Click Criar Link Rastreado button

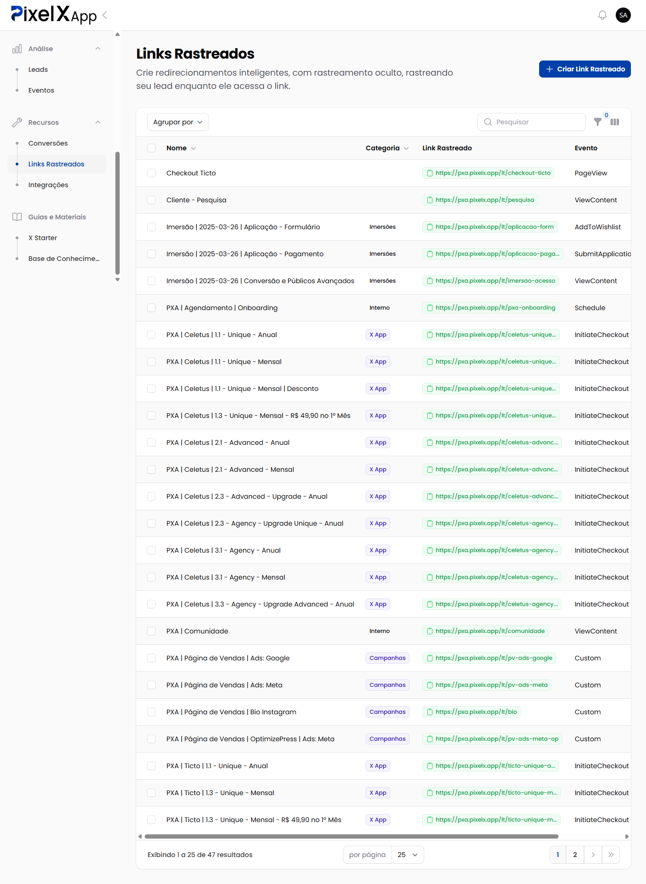[585, 69]
